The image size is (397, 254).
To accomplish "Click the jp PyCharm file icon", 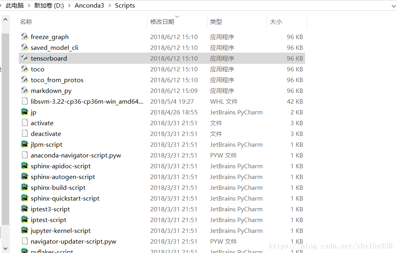I will click(x=24, y=112).
